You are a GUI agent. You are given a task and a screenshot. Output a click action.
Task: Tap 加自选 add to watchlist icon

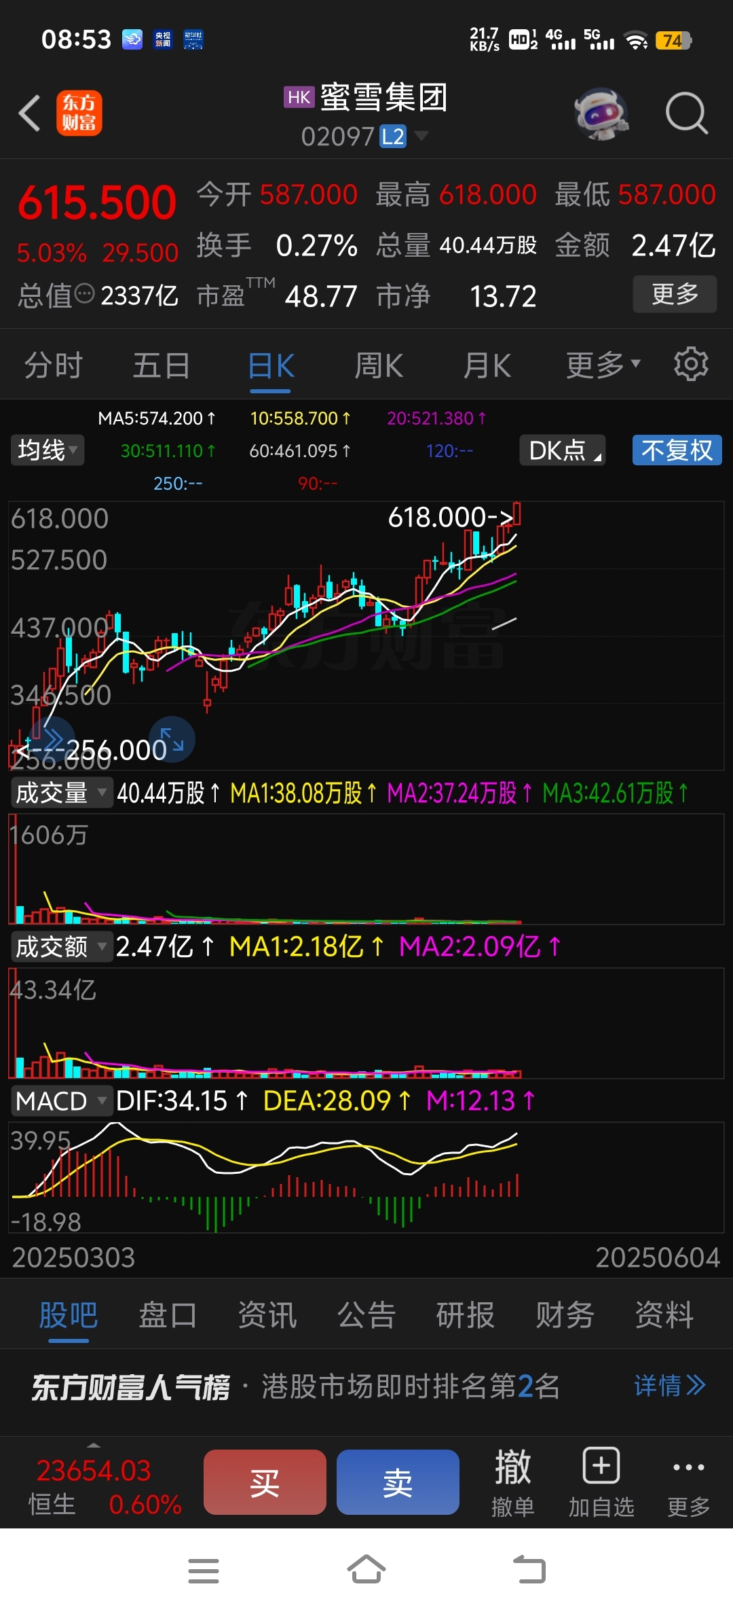[601, 1483]
